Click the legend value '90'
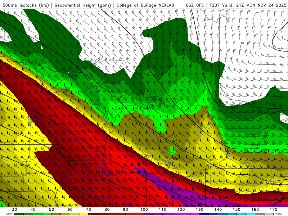This screenshot has height=216, width=288. [126, 210]
